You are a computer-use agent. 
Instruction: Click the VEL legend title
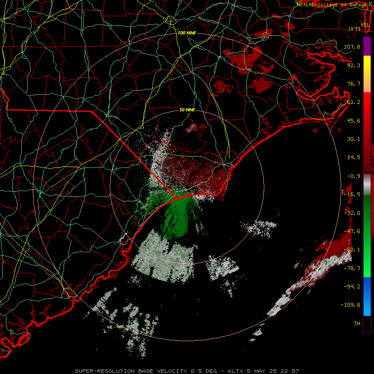click(x=365, y=25)
